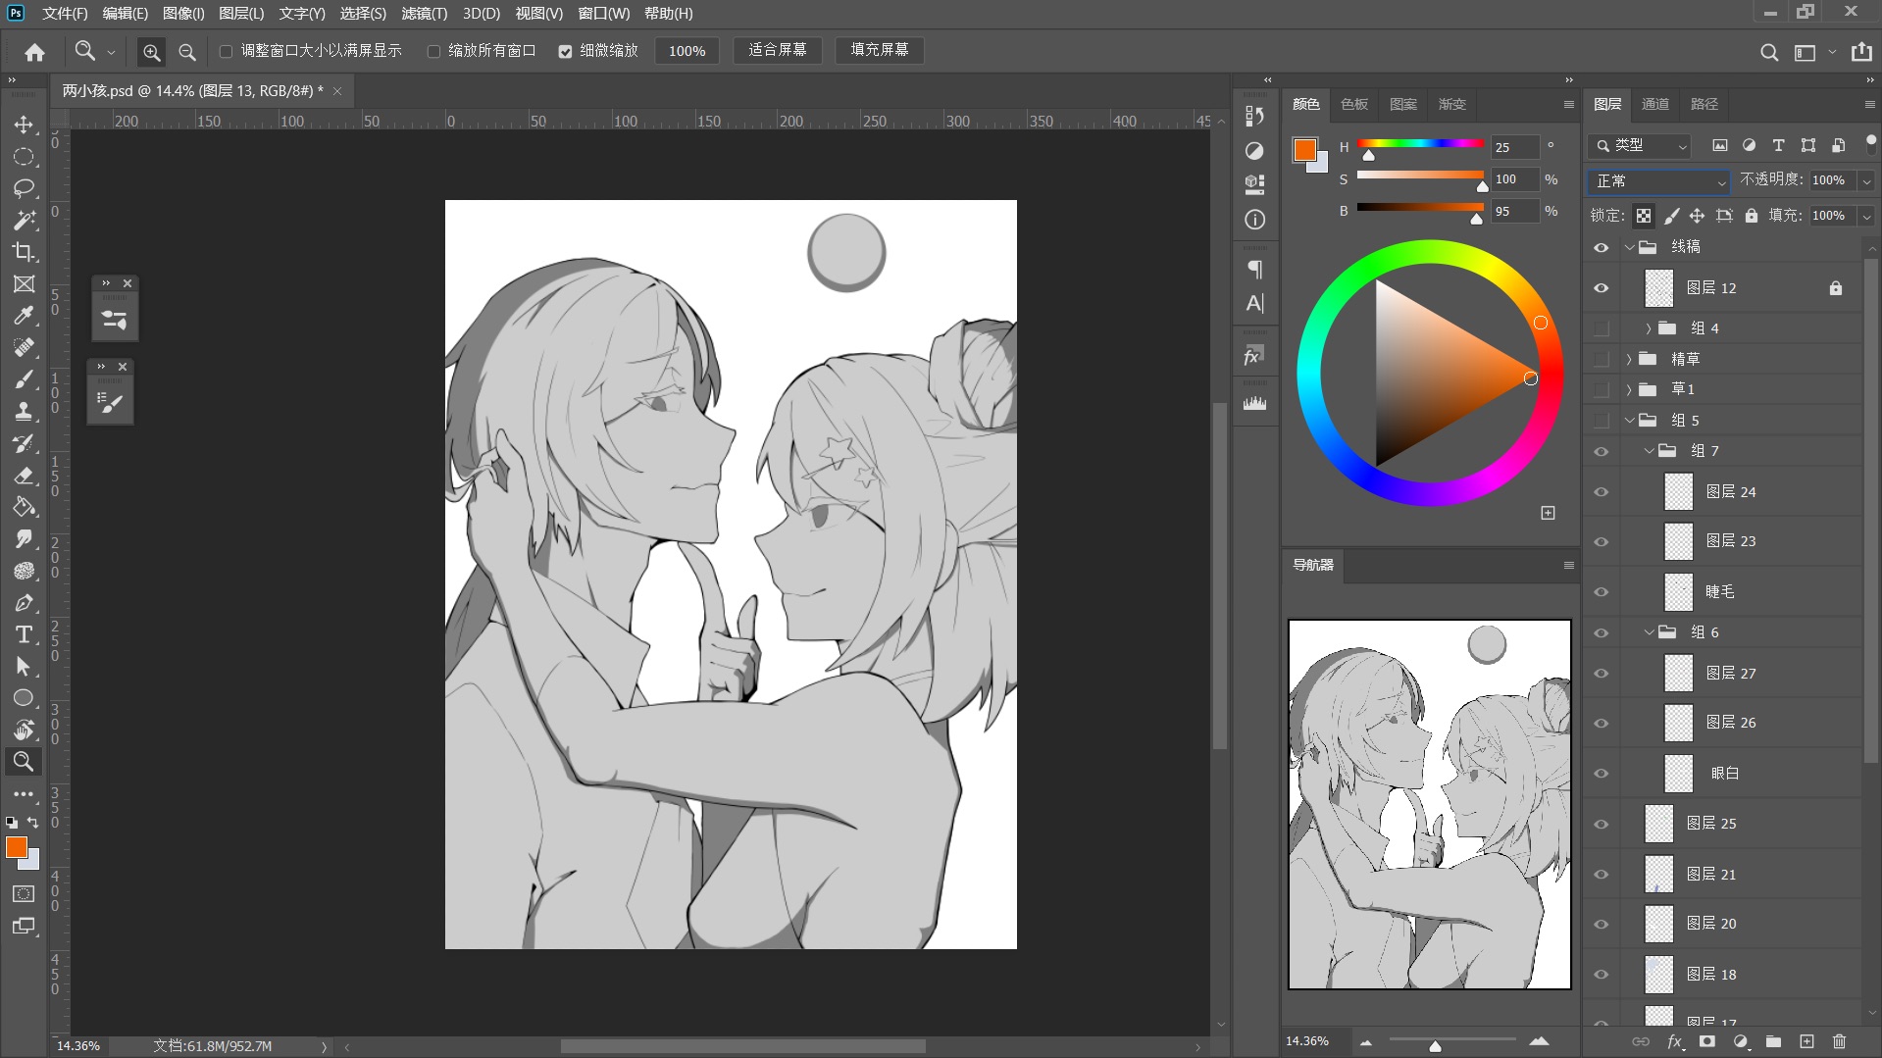Select the Eyedropper tool

(x=24, y=316)
